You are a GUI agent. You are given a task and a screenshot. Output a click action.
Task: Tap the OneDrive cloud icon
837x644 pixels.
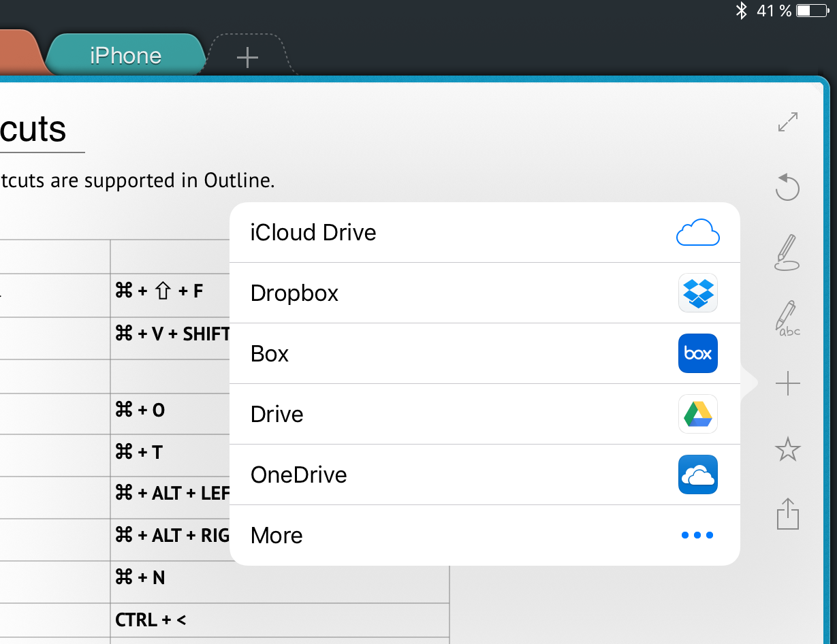698,474
